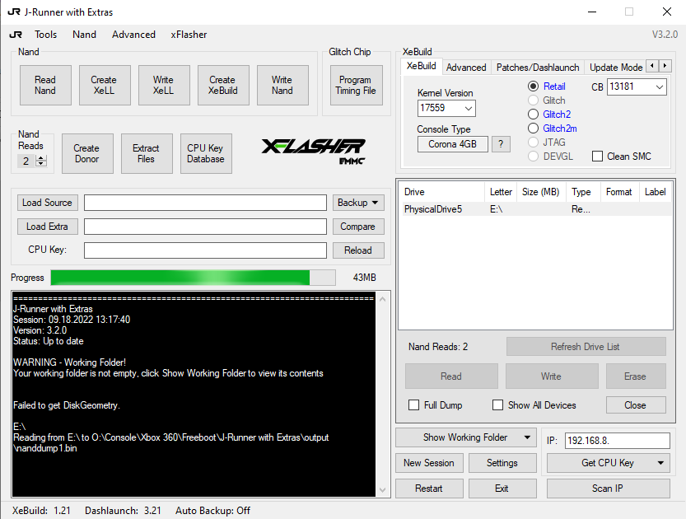Click the Drive column header
The height and width of the screenshot is (519, 686).
442,192
